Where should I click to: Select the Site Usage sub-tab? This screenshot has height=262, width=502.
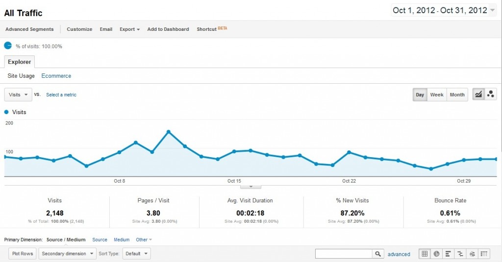[x=21, y=76]
